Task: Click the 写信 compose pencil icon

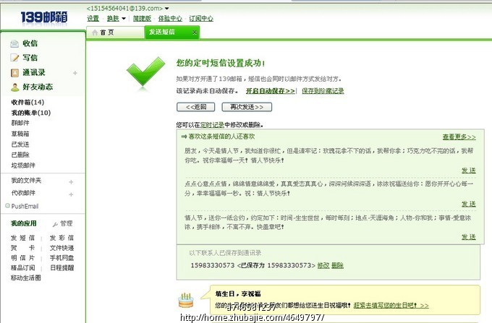Action: (x=14, y=58)
